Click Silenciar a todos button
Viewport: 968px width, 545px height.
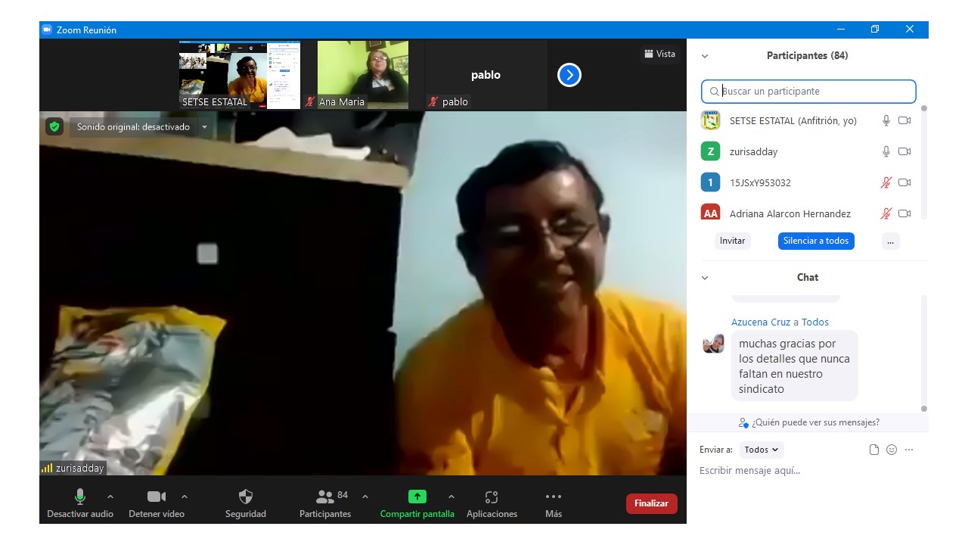[816, 241]
